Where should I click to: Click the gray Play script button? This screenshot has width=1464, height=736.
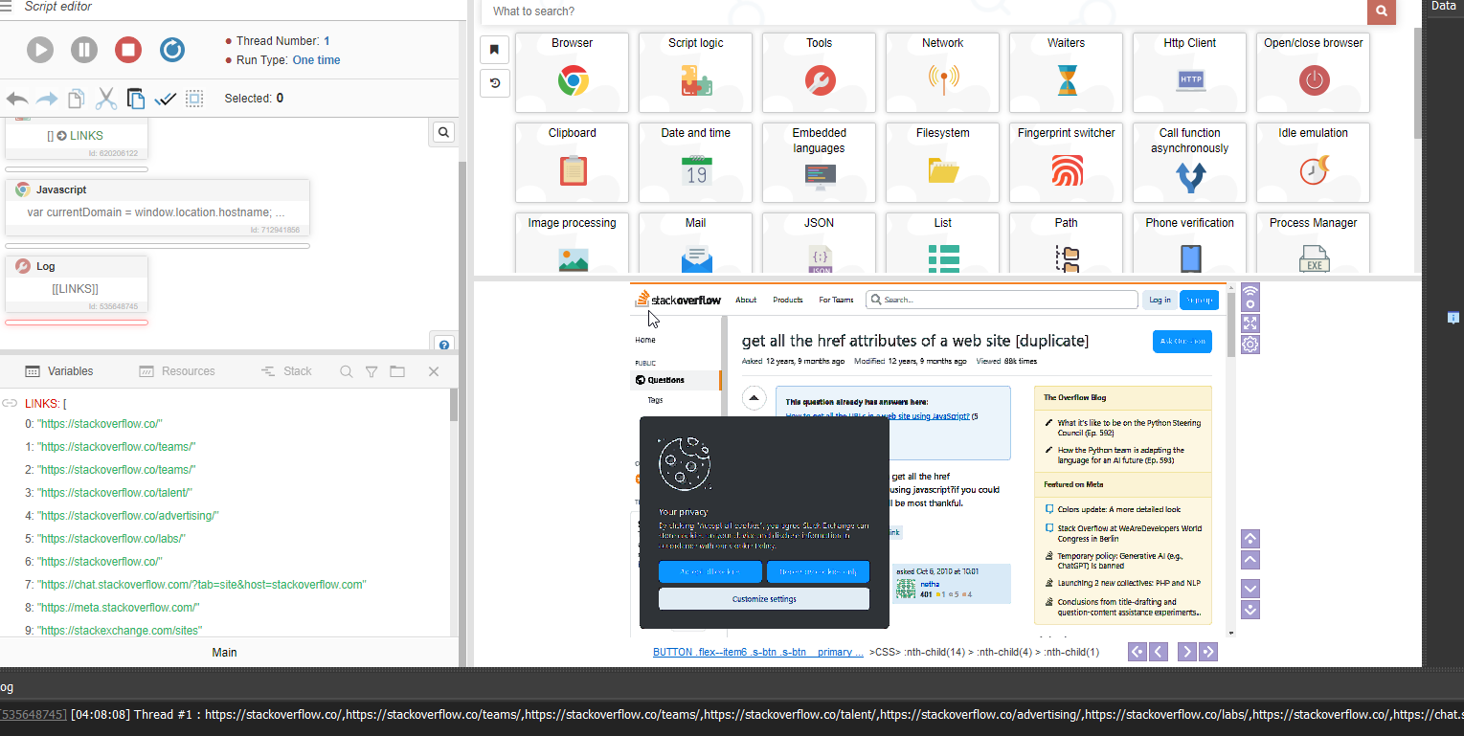[40, 50]
